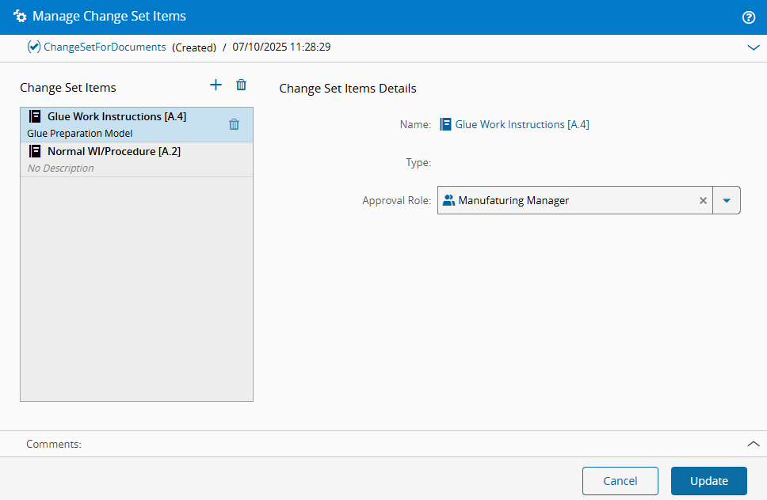The width and height of the screenshot is (767, 500).
Task: Open the ChangeSetForDocuments link
Action: 105,47
